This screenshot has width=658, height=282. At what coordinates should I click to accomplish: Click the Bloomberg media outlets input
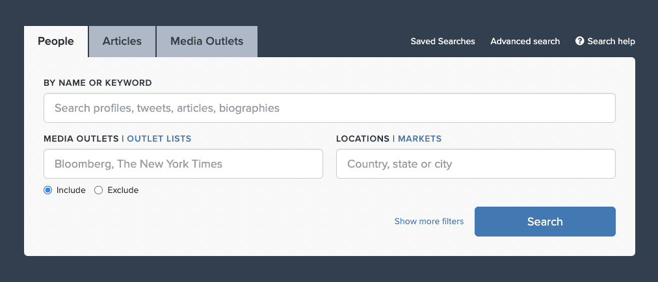183,164
